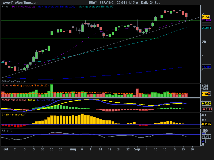The width and height of the screenshot is (214, 160).
Task: Click the Moving average (Simple 50) legend
Action: 96,7
